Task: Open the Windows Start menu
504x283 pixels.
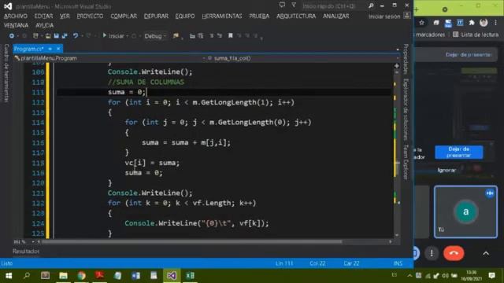Action: click(9, 276)
